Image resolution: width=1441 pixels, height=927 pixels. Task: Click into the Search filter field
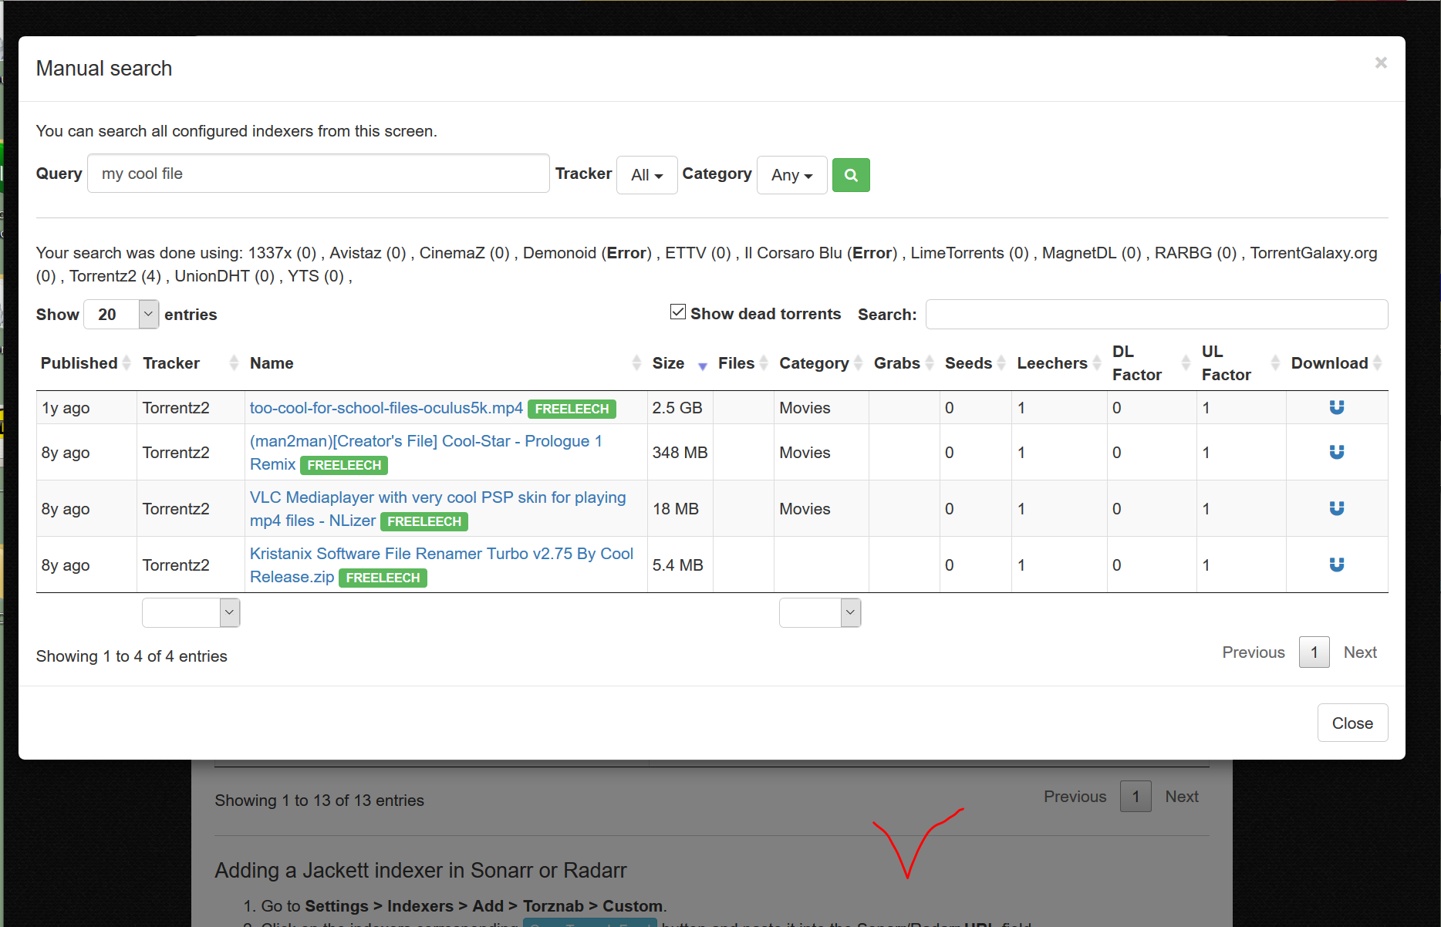1156,314
